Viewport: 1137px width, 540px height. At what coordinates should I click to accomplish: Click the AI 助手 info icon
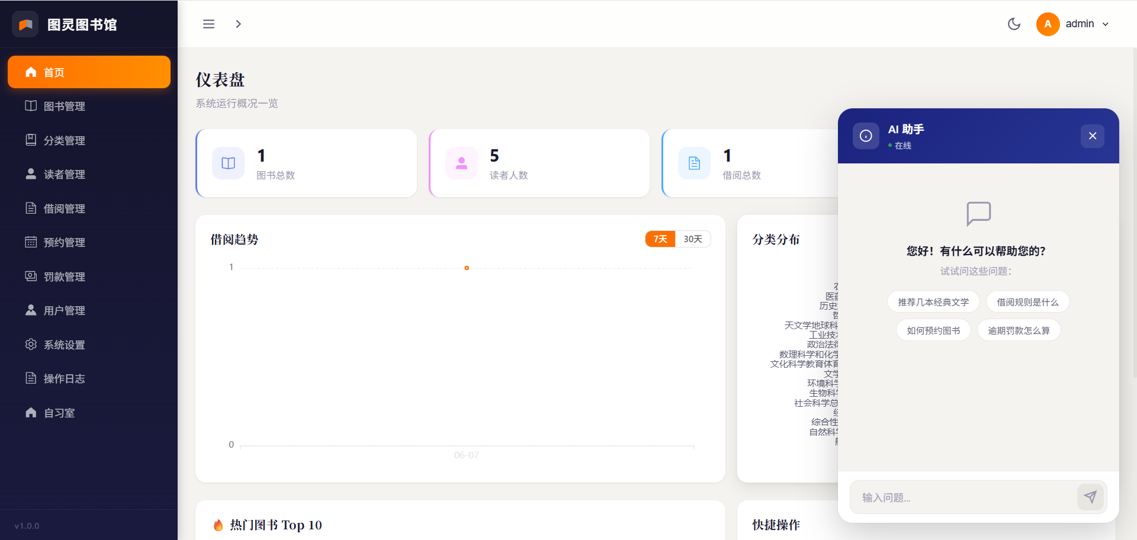click(x=866, y=136)
